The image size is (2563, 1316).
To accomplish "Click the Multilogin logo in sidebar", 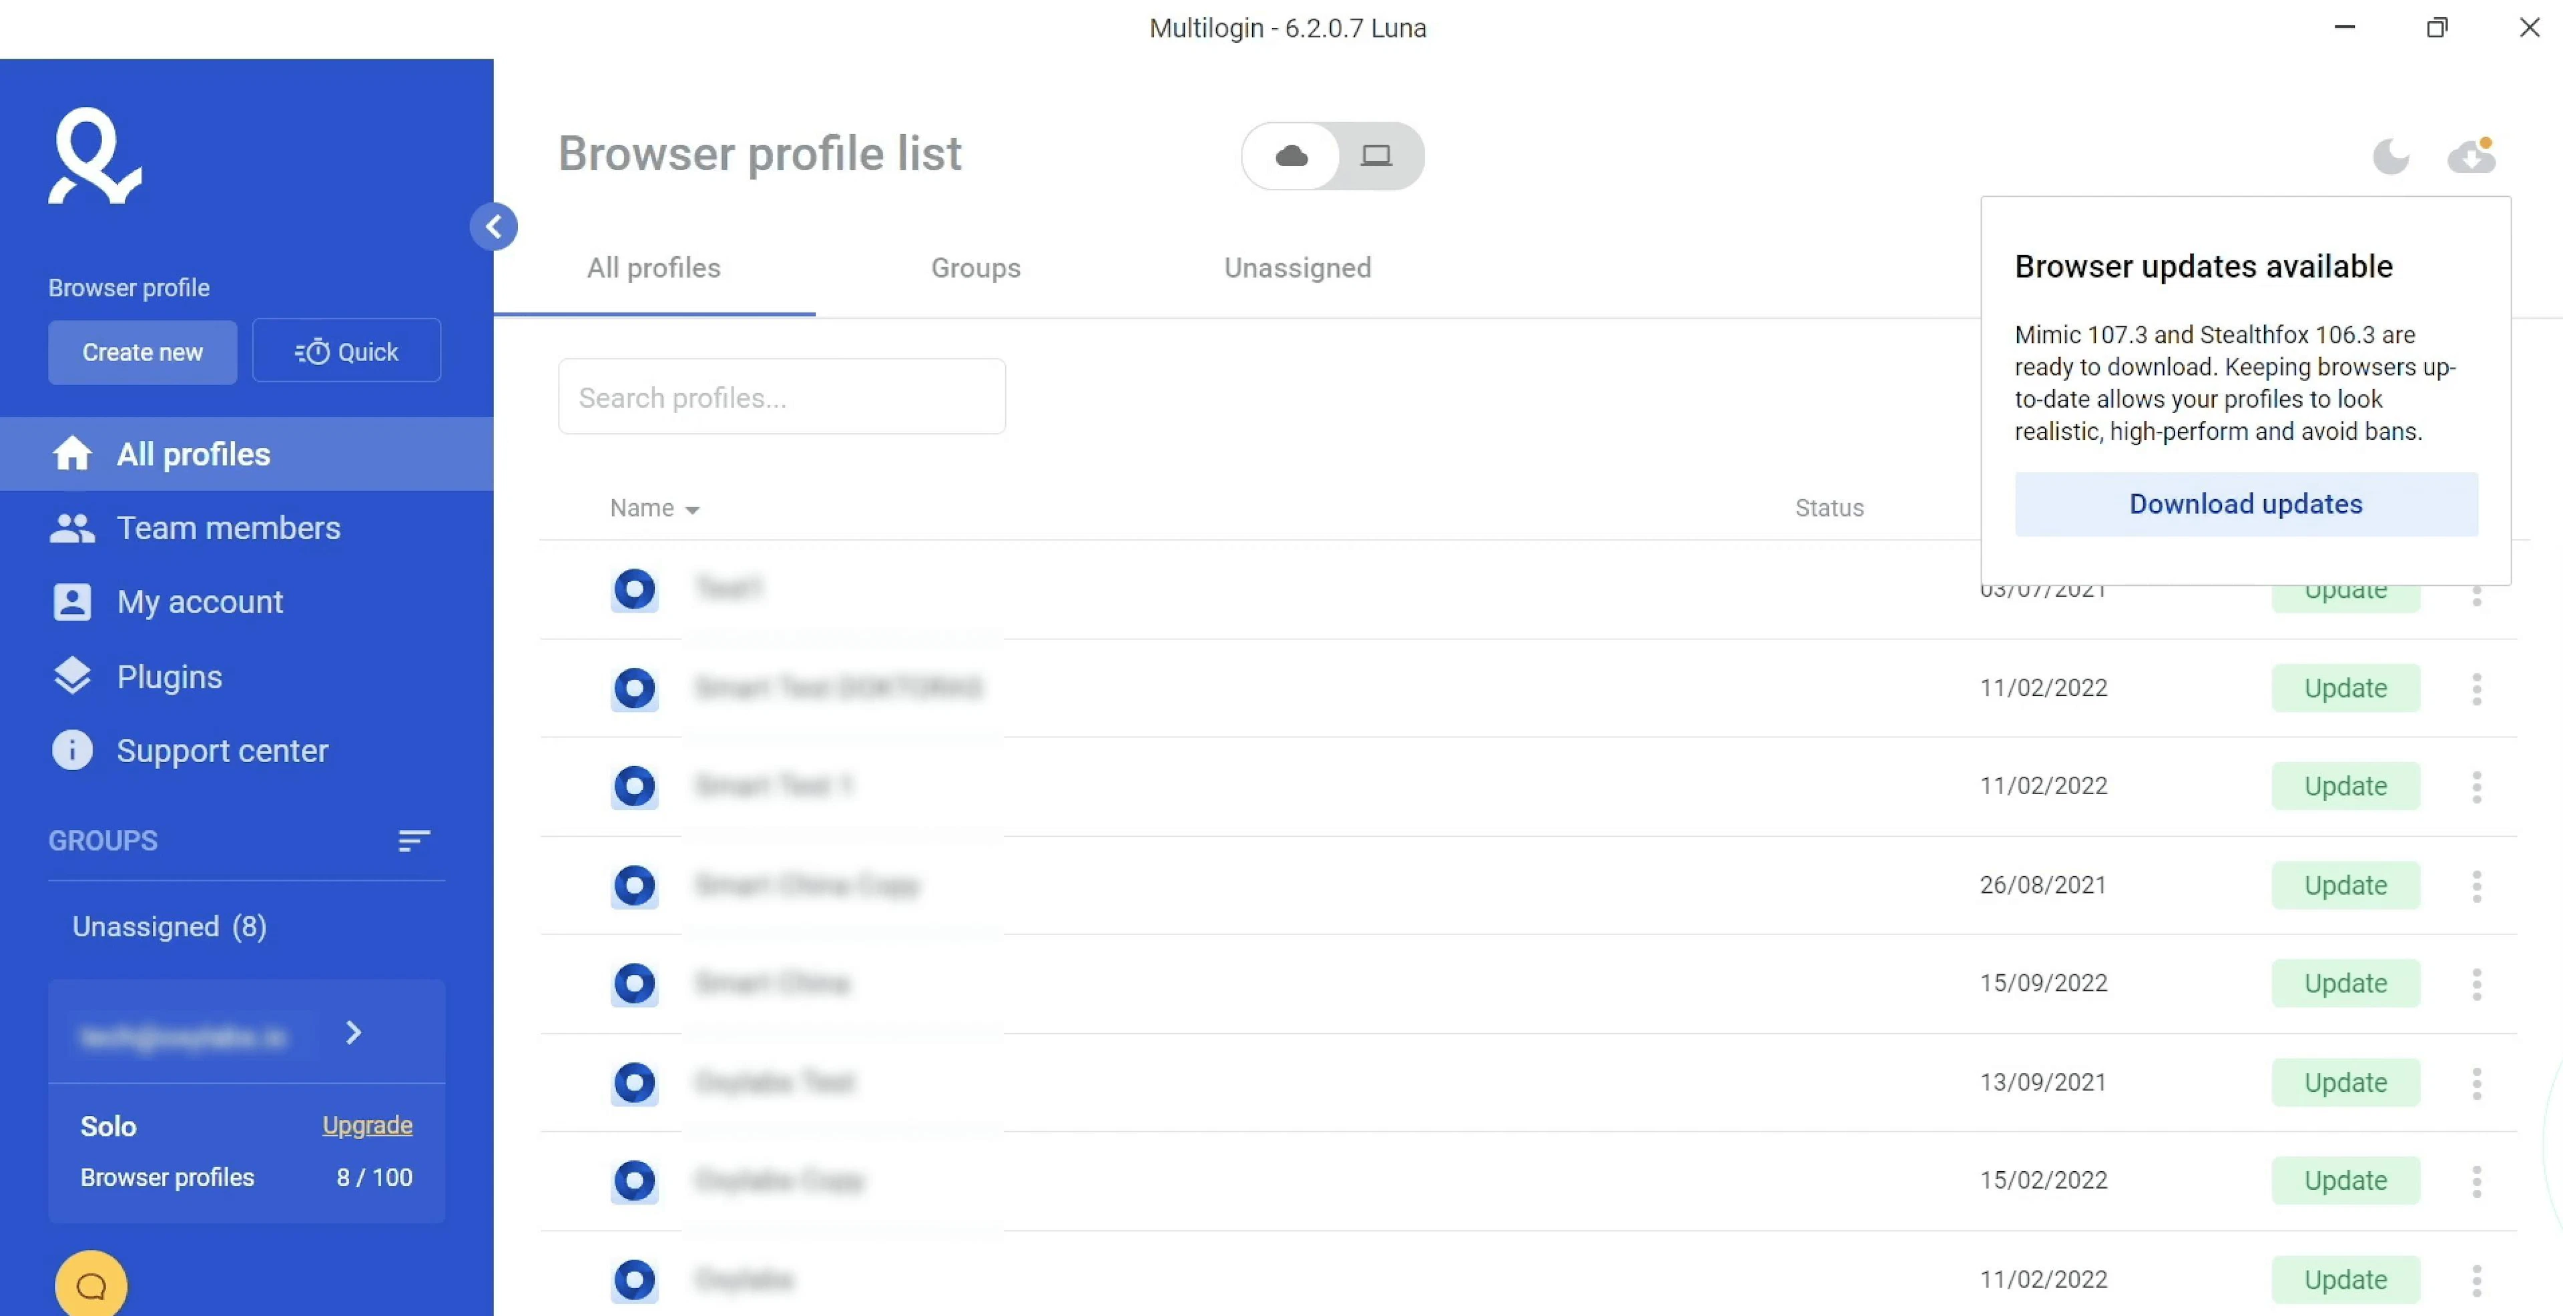I will (95, 156).
